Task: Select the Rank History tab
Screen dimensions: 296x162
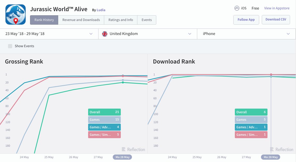Action: [44, 20]
